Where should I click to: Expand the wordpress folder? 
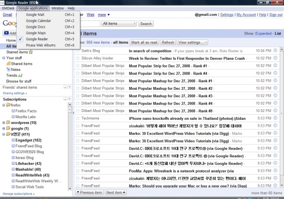[x=4, y=123]
